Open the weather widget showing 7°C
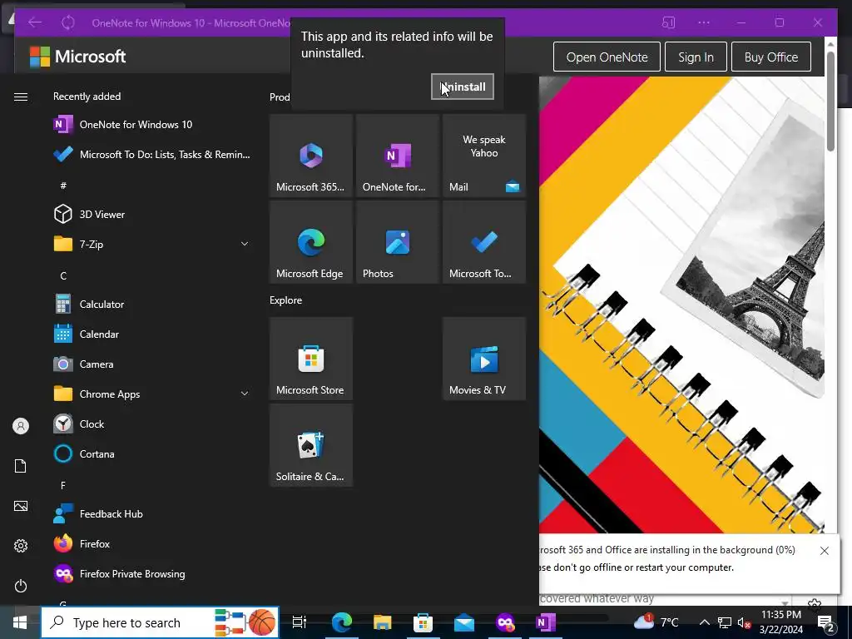Viewport: 852px width, 639px height. [656, 622]
